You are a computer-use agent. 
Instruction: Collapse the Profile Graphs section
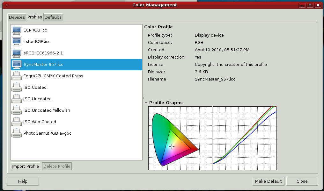coord(146,103)
